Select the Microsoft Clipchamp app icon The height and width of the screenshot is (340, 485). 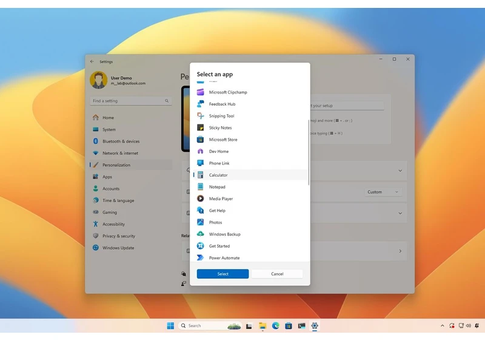201,92
